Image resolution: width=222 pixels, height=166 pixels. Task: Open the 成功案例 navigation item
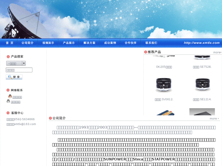(110, 43)
